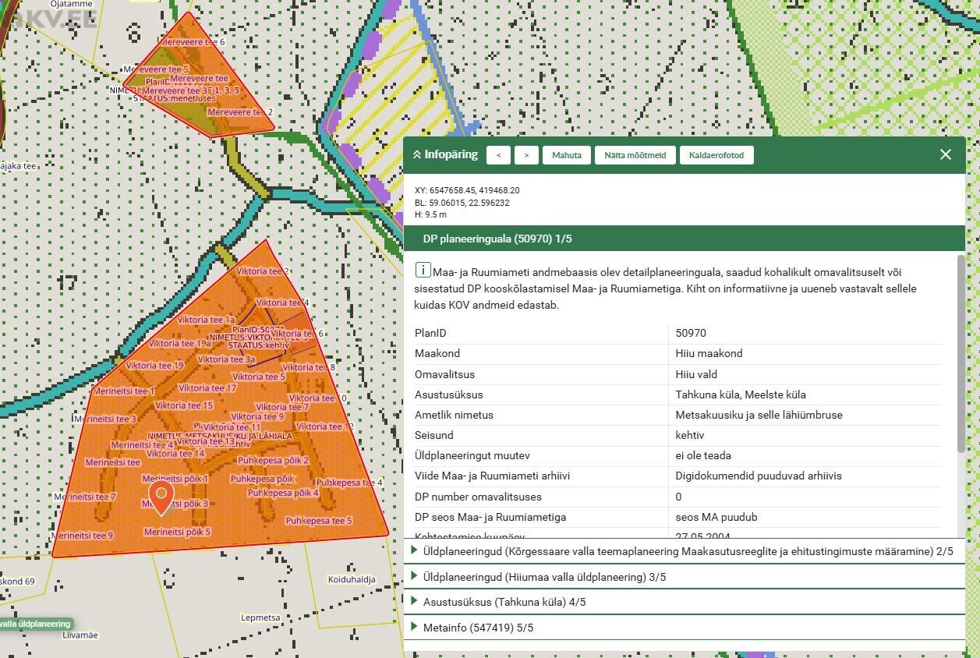
Task: Click the Mahuta button
Action: tap(567, 155)
